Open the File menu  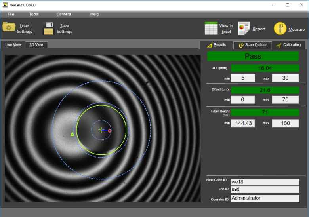coord(11,14)
